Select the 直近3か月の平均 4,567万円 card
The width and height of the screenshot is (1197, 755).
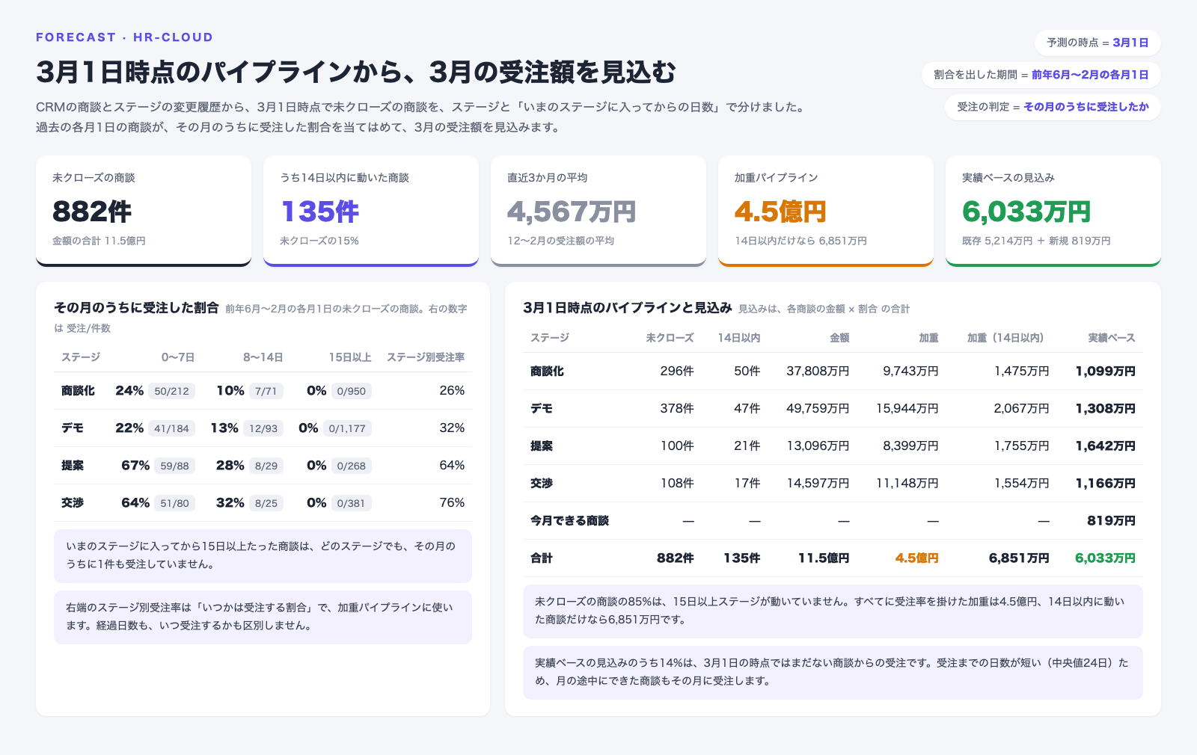pos(598,211)
